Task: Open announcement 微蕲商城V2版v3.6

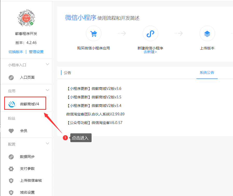Action: [94, 89]
